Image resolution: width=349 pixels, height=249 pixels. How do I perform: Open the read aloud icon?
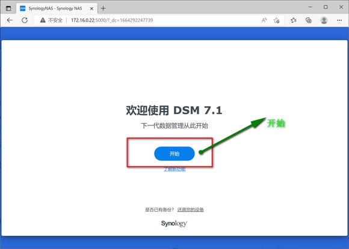point(264,20)
